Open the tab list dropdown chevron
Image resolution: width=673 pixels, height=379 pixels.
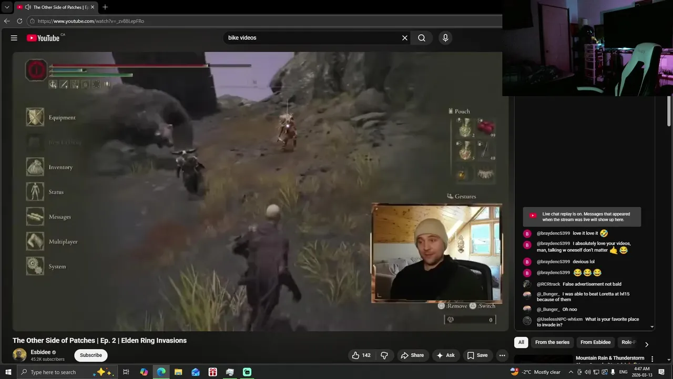pos(7,7)
